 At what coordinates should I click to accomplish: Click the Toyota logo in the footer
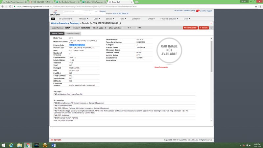[56, 140]
